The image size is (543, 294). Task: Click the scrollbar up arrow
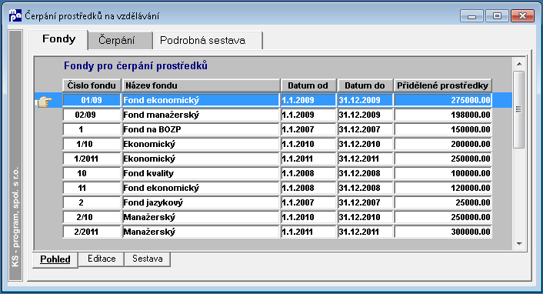coord(519,64)
